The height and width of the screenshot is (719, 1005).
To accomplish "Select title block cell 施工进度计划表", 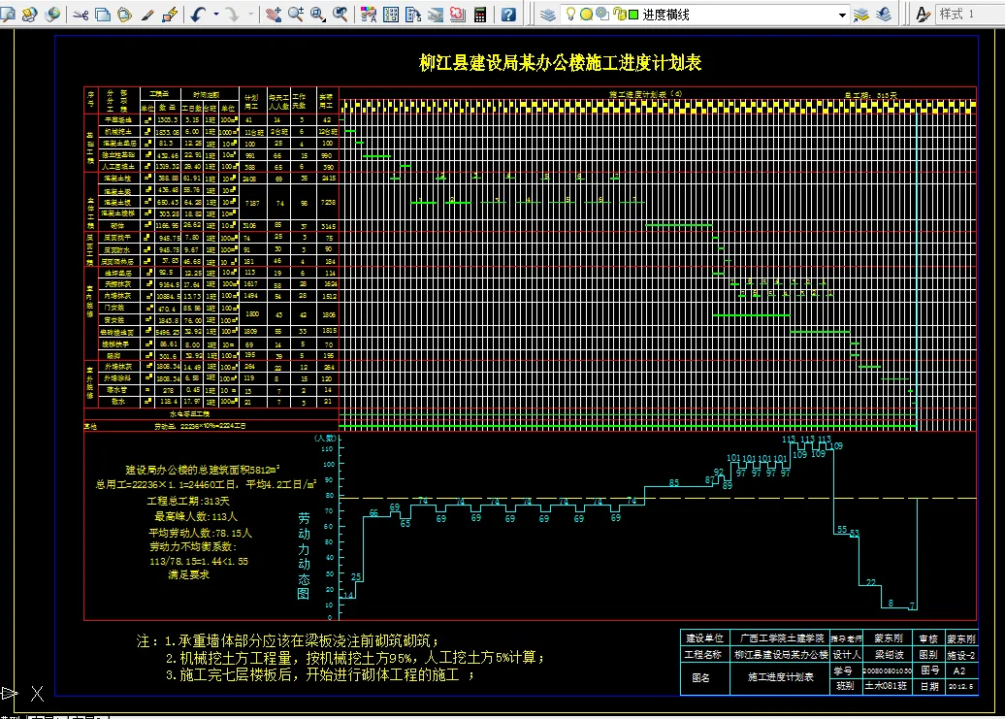I will point(780,676).
